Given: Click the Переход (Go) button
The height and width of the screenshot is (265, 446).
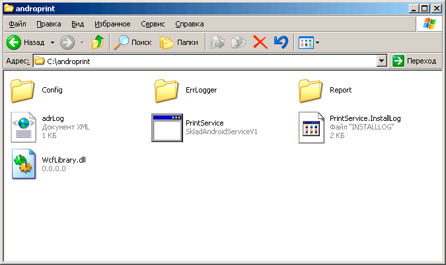Looking at the screenshot, I should (414, 61).
